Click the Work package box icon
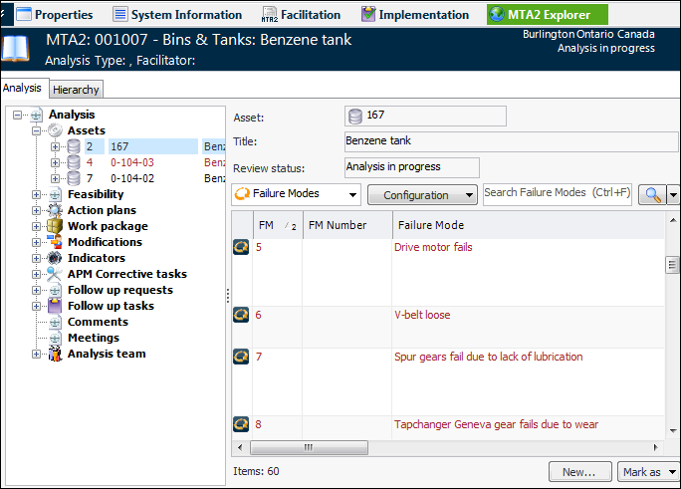This screenshot has height=489, width=681. point(55,226)
